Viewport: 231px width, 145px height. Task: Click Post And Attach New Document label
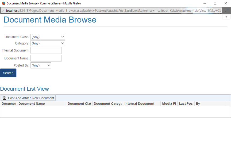click(x=31, y=98)
